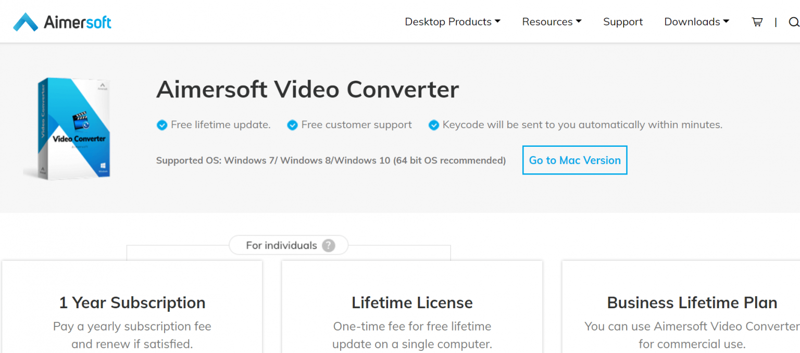
Task: Click the Go to Mac Version button
Action: pyautogui.click(x=574, y=160)
